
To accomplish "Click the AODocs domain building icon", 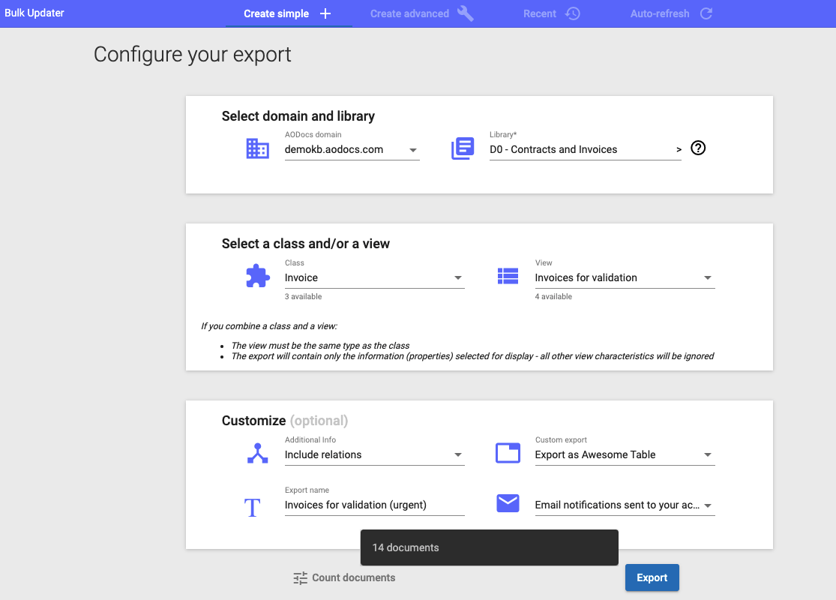I will (x=258, y=148).
